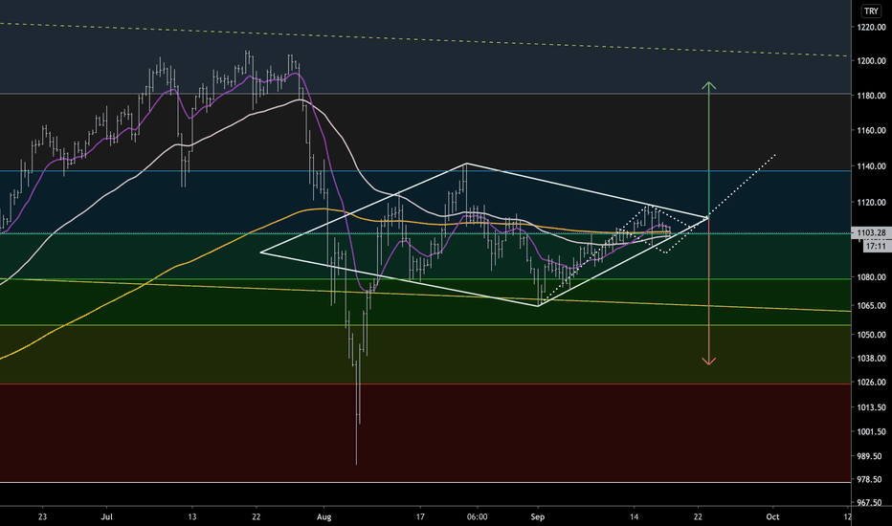Click the 1050.00 price axis label
The image size is (892, 526).
click(x=872, y=335)
